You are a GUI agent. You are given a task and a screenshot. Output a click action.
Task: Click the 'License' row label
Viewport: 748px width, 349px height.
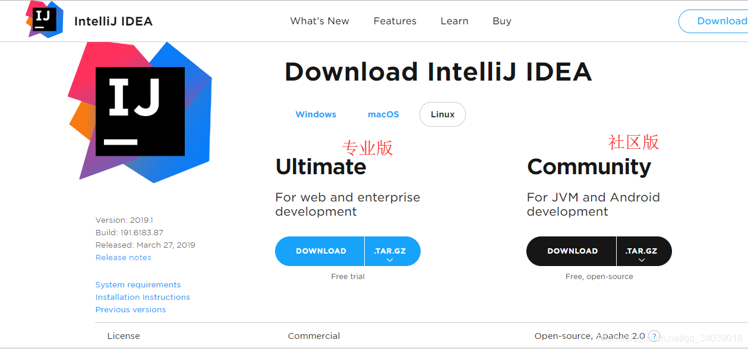click(124, 336)
